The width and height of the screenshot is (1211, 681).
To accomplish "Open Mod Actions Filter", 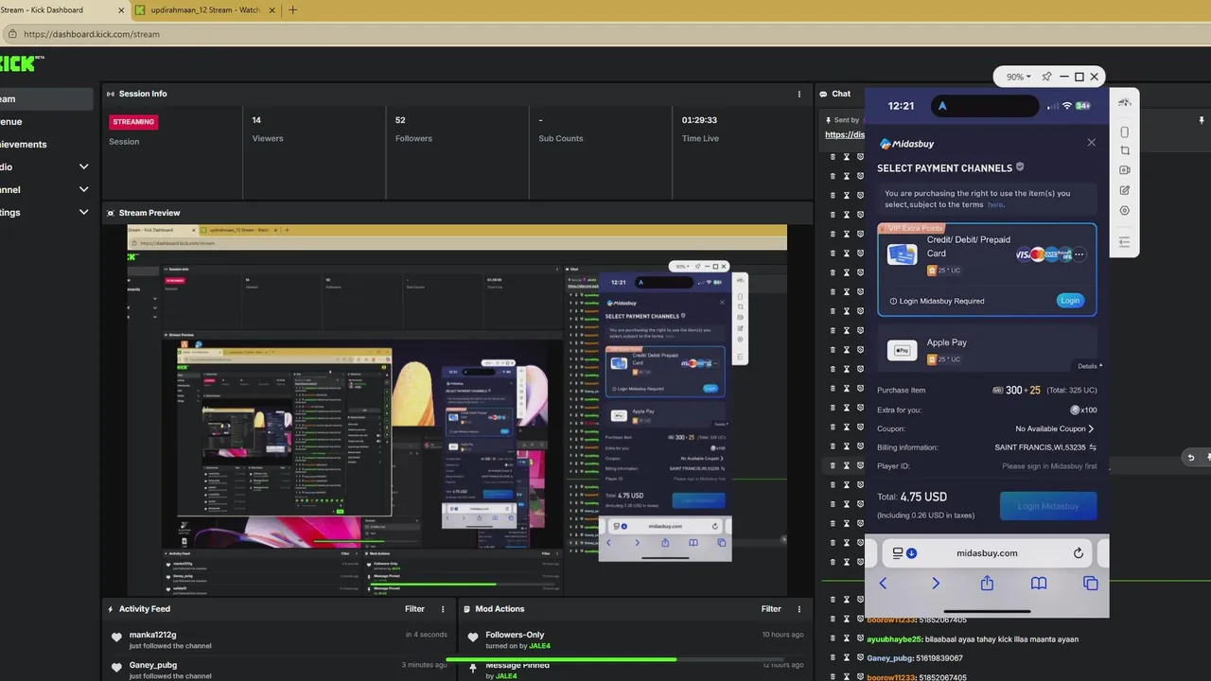I will (771, 609).
